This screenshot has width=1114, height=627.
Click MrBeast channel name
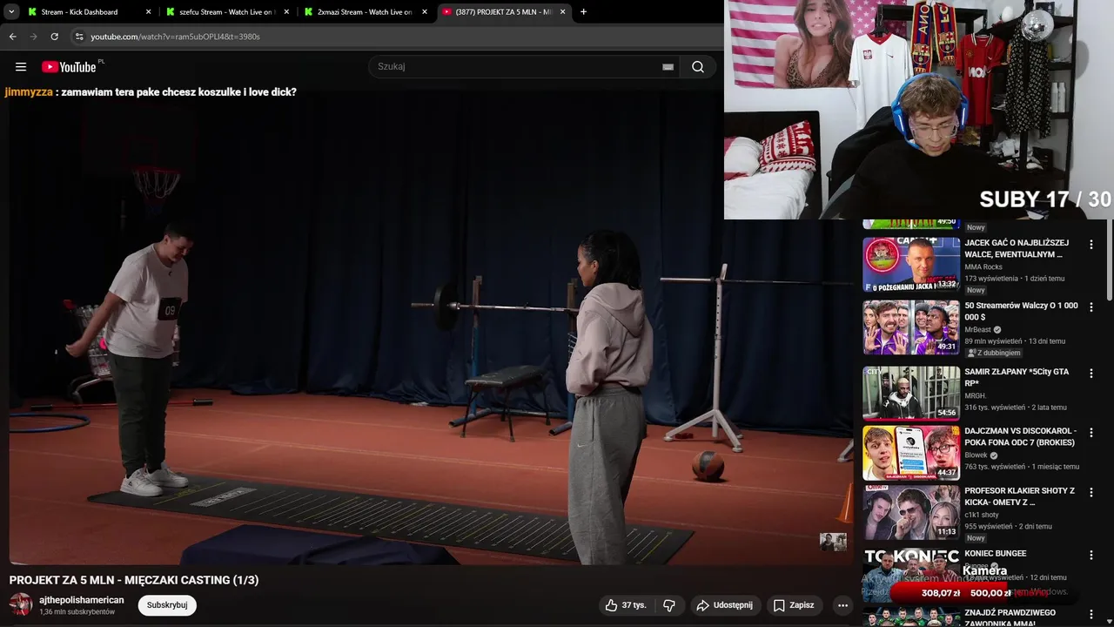977,330
